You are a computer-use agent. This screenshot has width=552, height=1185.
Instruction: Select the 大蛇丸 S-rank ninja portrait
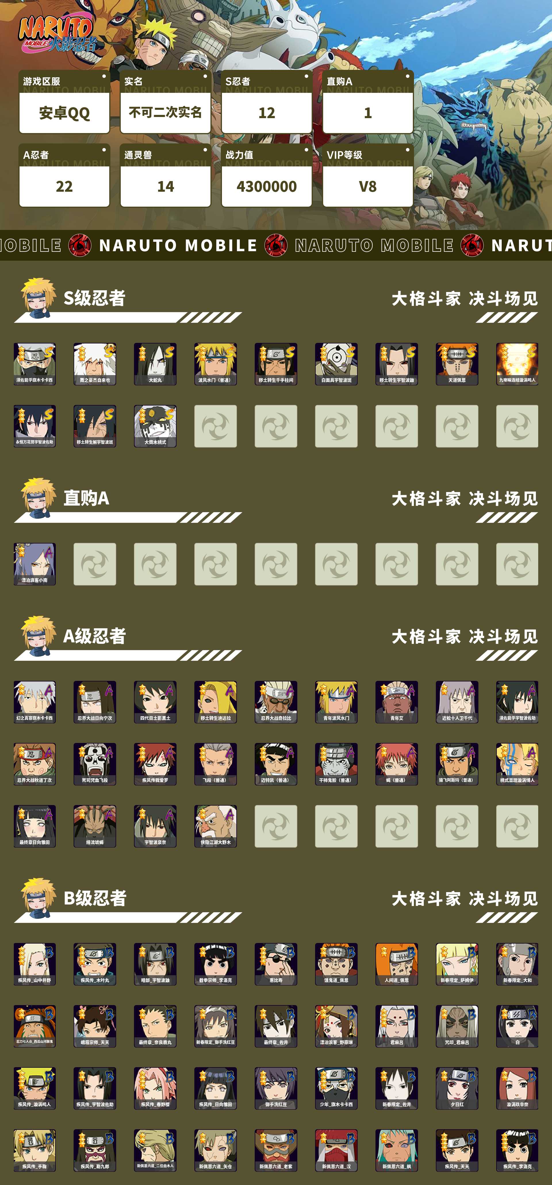coord(155,364)
